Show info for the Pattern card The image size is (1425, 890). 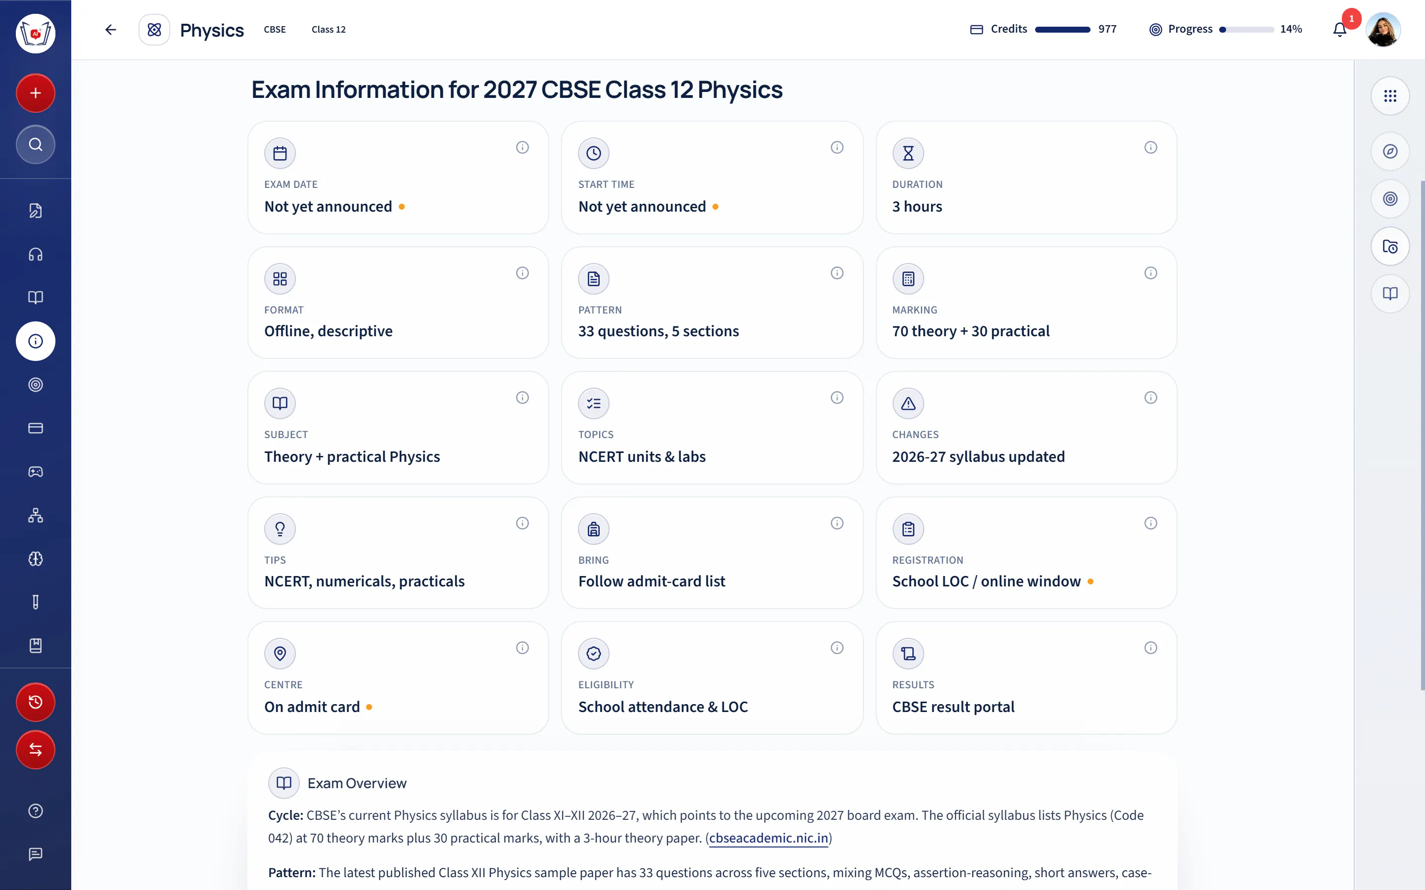(x=837, y=272)
